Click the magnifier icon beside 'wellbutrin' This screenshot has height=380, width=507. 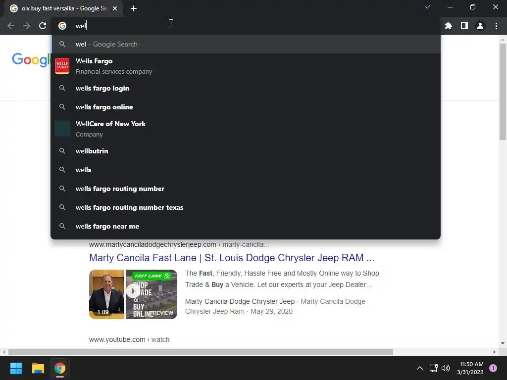coord(62,151)
